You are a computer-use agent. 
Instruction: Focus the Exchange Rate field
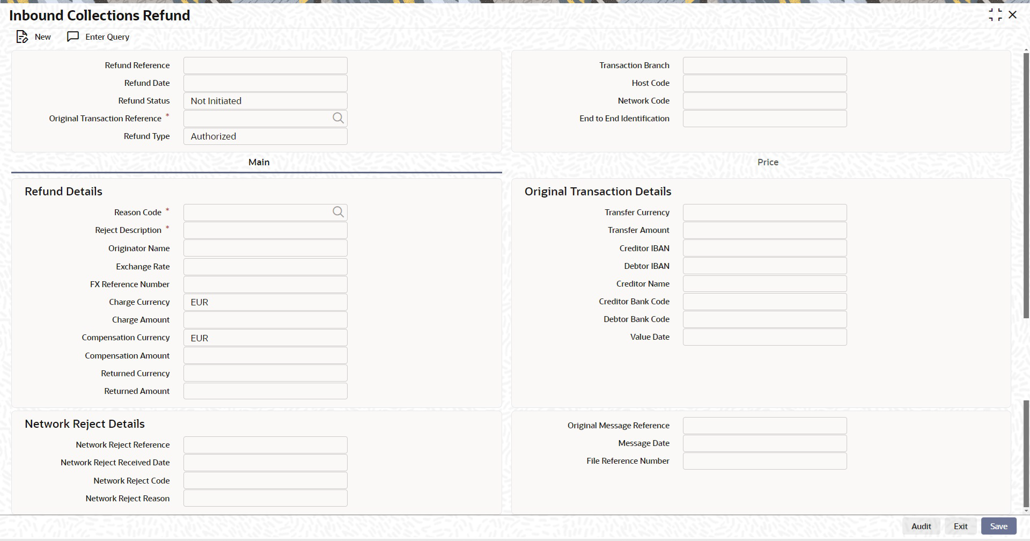(266, 267)
